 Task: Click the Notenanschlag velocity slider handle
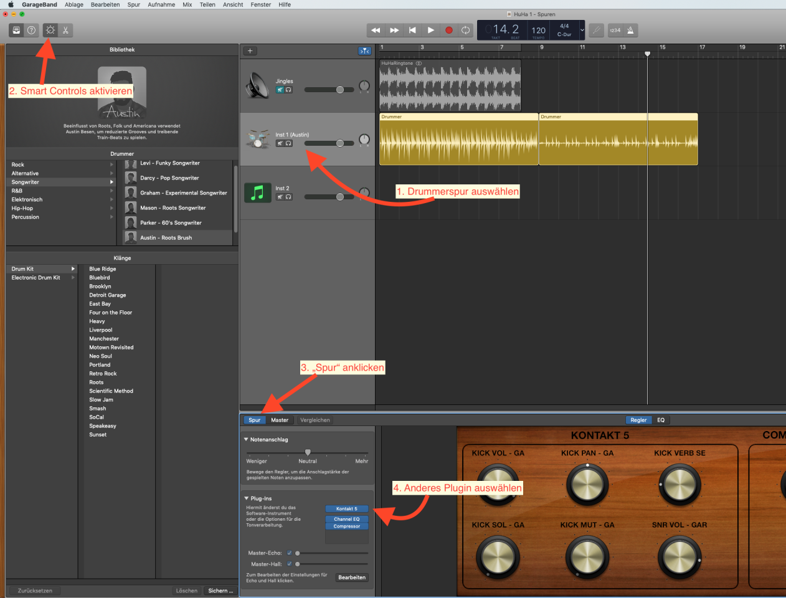tap(308, 452)
